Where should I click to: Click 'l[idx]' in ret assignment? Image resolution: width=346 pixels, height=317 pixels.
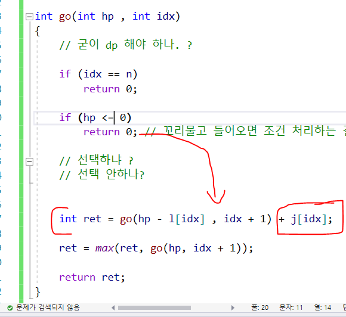187,219
